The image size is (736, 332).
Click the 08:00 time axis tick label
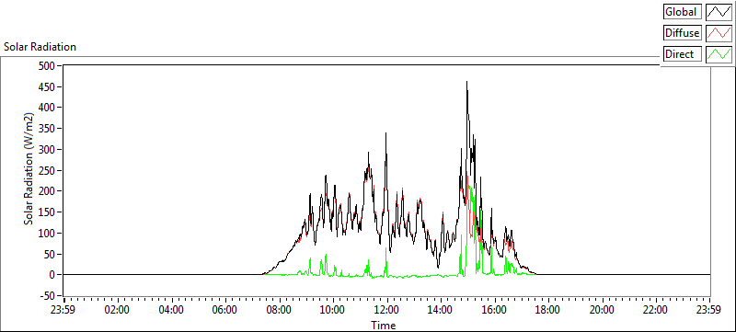[280, 310]
